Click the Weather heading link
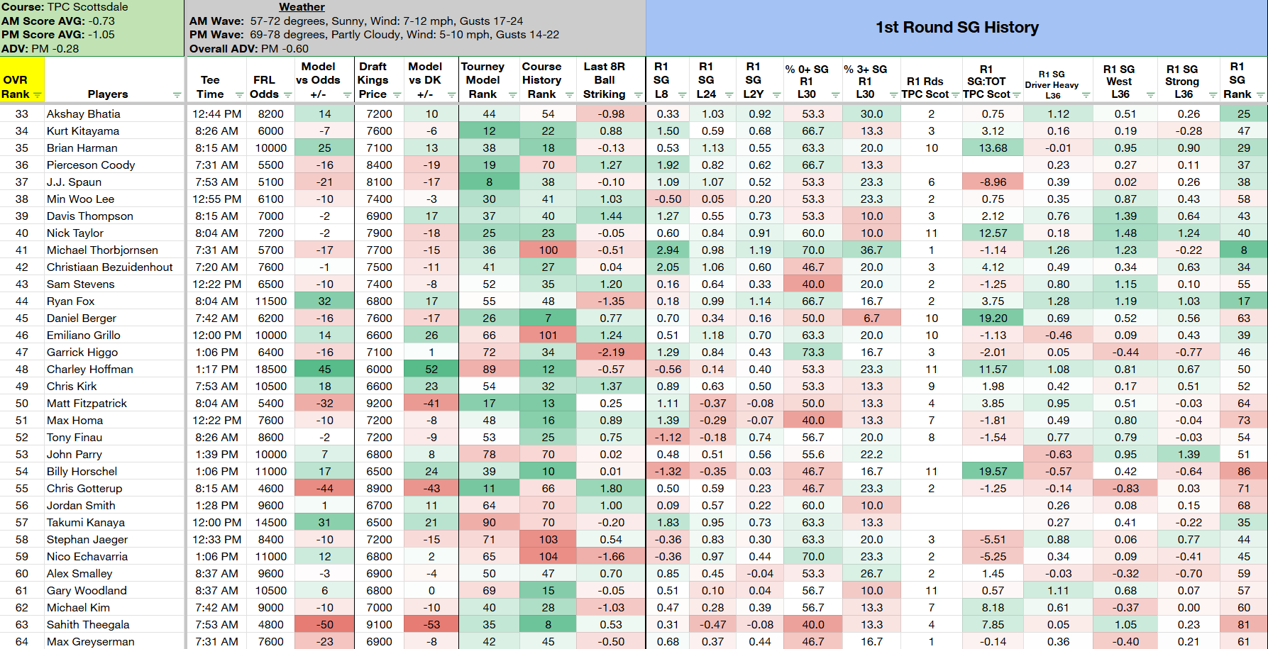This screenshot has height=649, width=1268. click(x=302, y=7)
